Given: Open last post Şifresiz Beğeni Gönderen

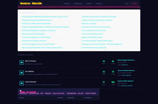Looking at the screenshot, I should (126, 60).
